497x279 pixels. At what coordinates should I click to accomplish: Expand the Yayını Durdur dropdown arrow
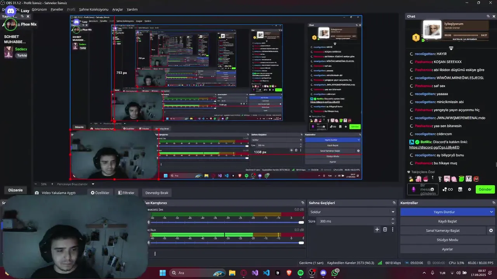(x=491, y=212)
